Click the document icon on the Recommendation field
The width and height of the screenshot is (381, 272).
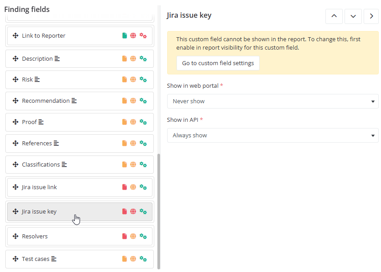tap(125, 101)
